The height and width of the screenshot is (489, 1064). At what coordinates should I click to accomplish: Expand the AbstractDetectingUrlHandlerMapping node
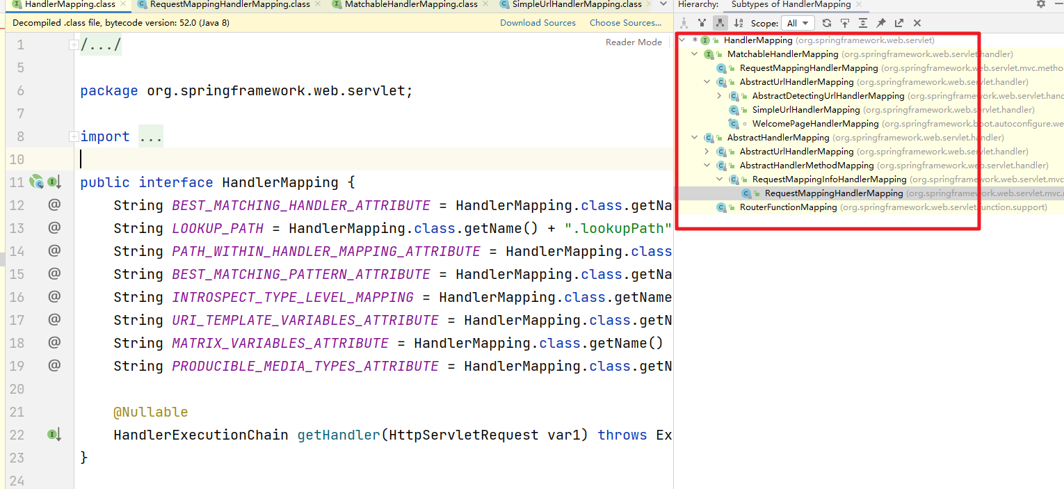pos(719,95)
